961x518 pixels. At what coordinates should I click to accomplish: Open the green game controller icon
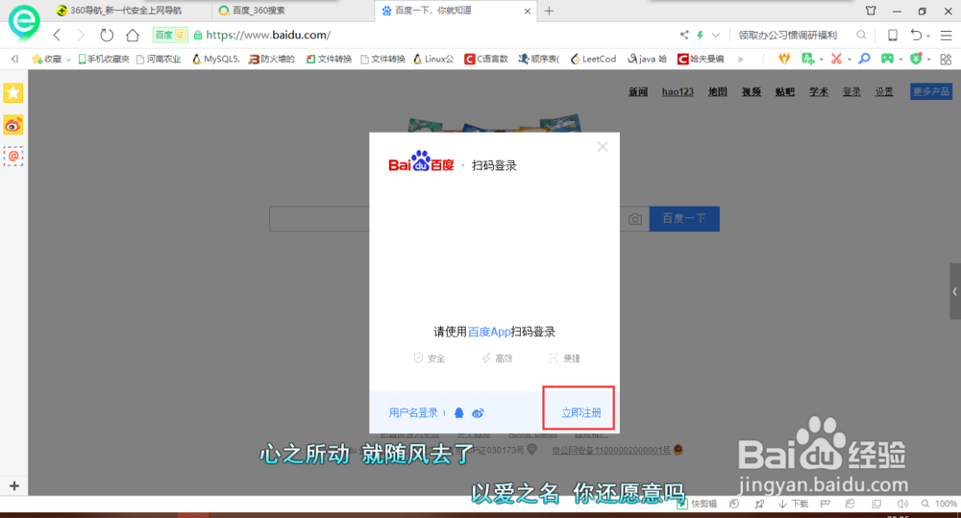[x=887, y=59]
